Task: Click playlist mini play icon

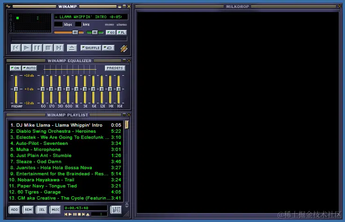Action: [70, 214]
